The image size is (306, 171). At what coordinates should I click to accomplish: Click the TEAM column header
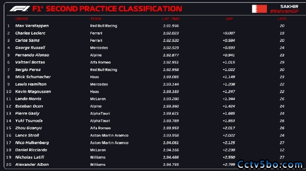[96, 19]
